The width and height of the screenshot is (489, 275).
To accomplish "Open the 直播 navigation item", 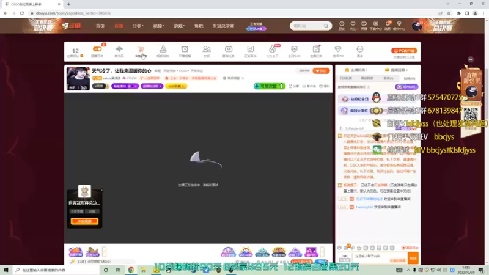I will [119, 26].
